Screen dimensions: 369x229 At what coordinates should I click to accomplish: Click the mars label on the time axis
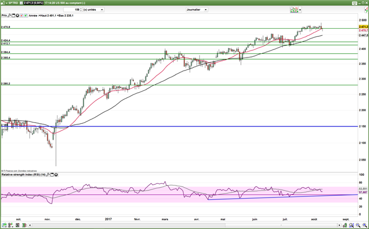pyautogui.click(x=165, y=219)
